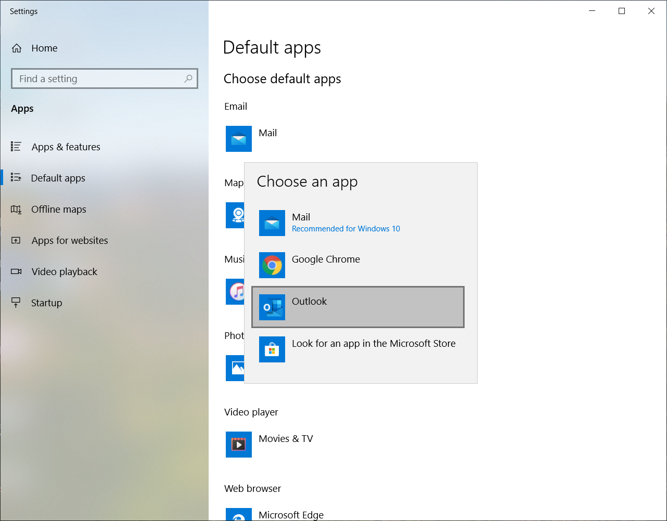This screenshot has height=521, width=667.
Task: Open Offline maps settings
Action: click(x=104, y=209)
